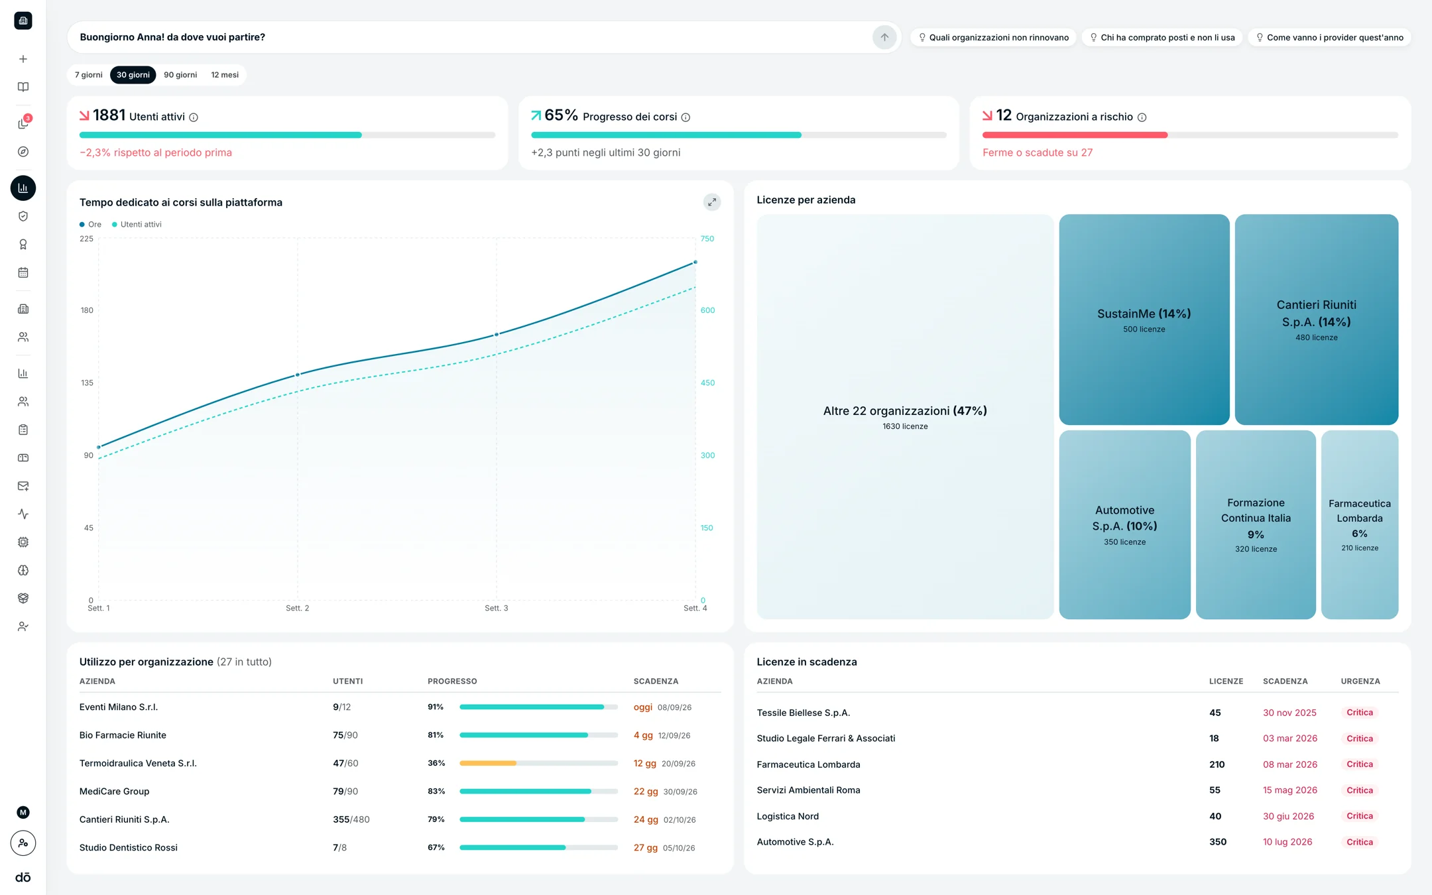Viewport: 1432px width, 895px height.
Task: Open the mail-plus envelope icon
Action: [23, 486]
